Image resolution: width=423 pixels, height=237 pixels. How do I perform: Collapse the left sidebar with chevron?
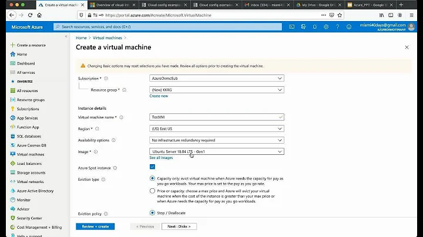click(66, 36)
